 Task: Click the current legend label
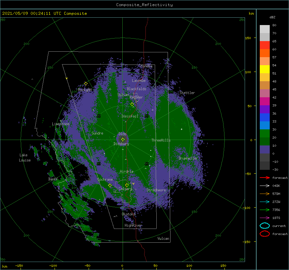click(279, 226)
